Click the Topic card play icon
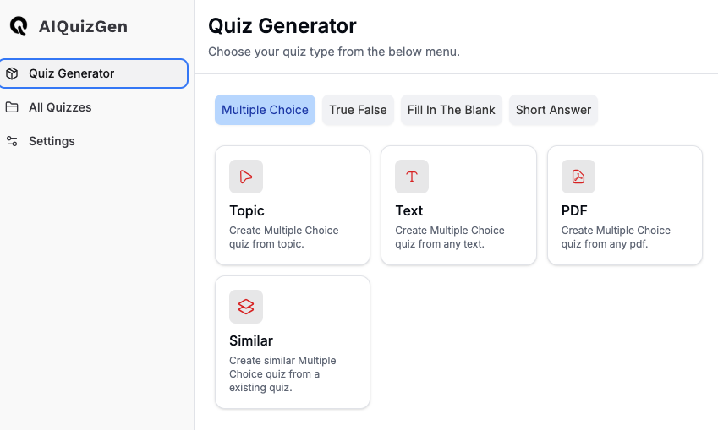This screenshot has width=718, height=430. 246,177
